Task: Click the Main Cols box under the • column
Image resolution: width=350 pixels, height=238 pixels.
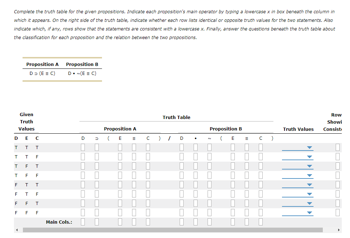Action: pyautogui.click(x=195, y=222)
